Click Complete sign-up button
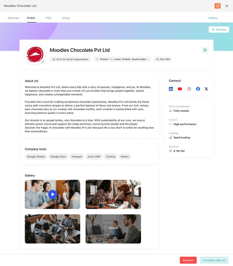The height and width of the screenshot is (266, 233). 214,260
